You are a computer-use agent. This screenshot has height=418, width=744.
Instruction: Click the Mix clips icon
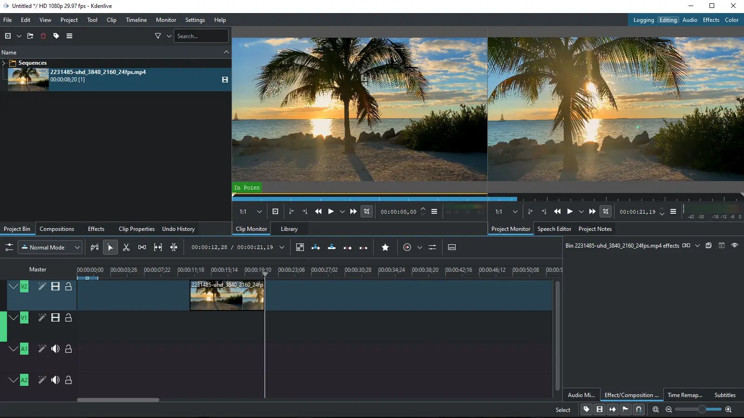pos(300,248)
